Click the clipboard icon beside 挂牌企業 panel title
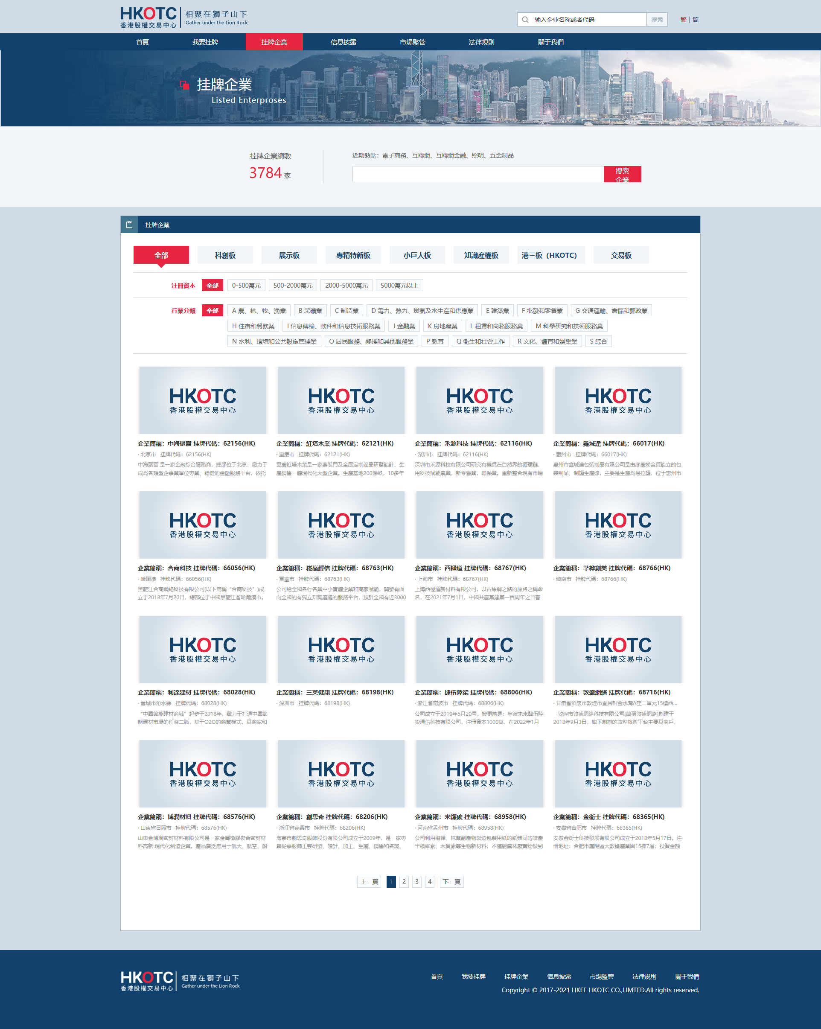 129,225
